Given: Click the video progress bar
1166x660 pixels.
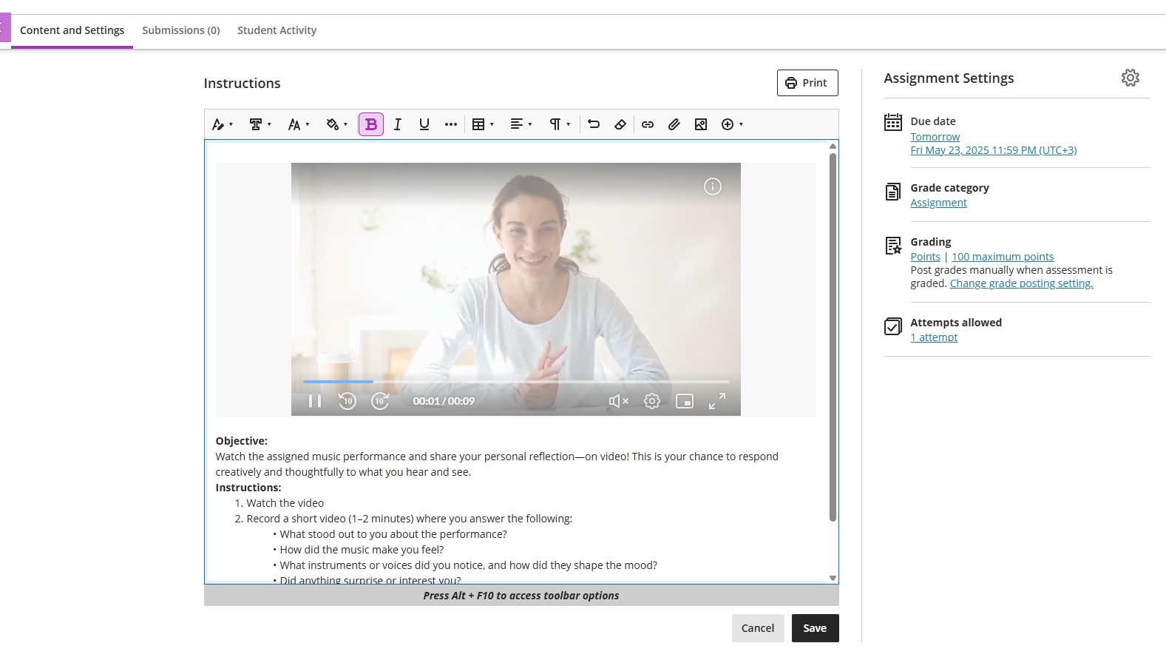Looking at the screenshot, I should point(515,382).
